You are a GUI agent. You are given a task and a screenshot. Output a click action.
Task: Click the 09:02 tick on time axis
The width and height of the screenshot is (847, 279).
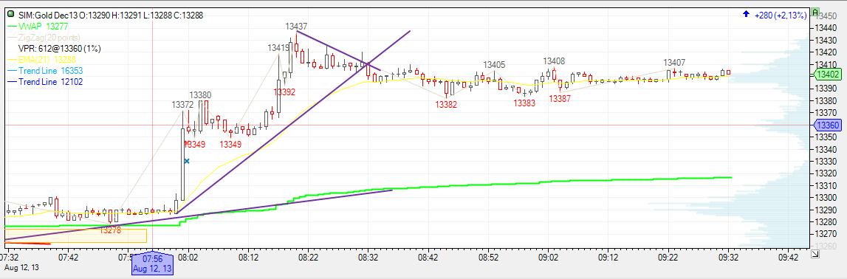(548, 258)
